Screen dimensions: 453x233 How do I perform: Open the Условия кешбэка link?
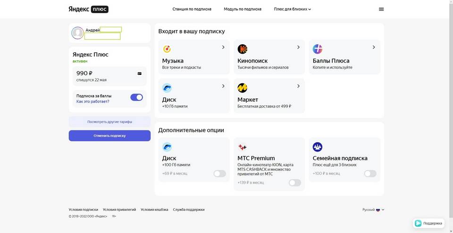point(154,209)
